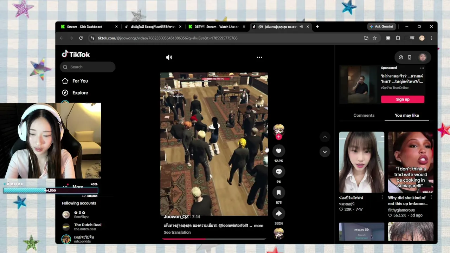Screen dimensions: 450x253
Task: Open the TikTok profile avatar in header
Action: coord(423,57)
